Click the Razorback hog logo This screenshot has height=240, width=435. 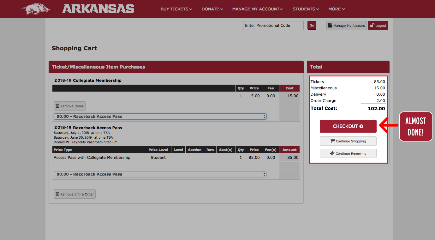(35, 9)
